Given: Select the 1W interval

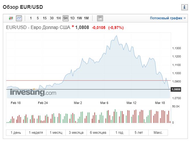Looking at the screenshot, I should (x=79, y=18).
